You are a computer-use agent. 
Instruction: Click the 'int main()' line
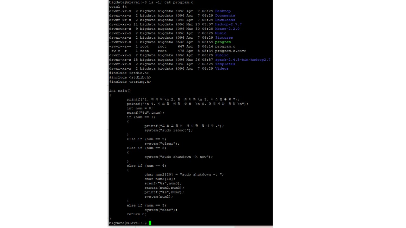(x=120, y=91)
